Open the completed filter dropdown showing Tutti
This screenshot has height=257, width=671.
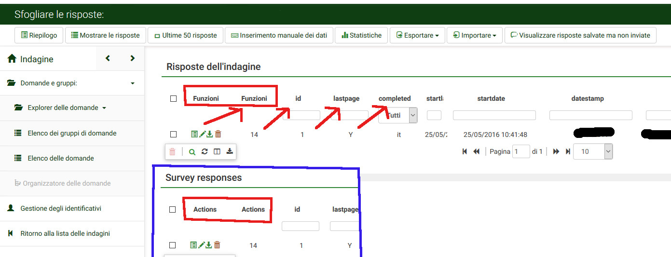click(x=397, y=116)
